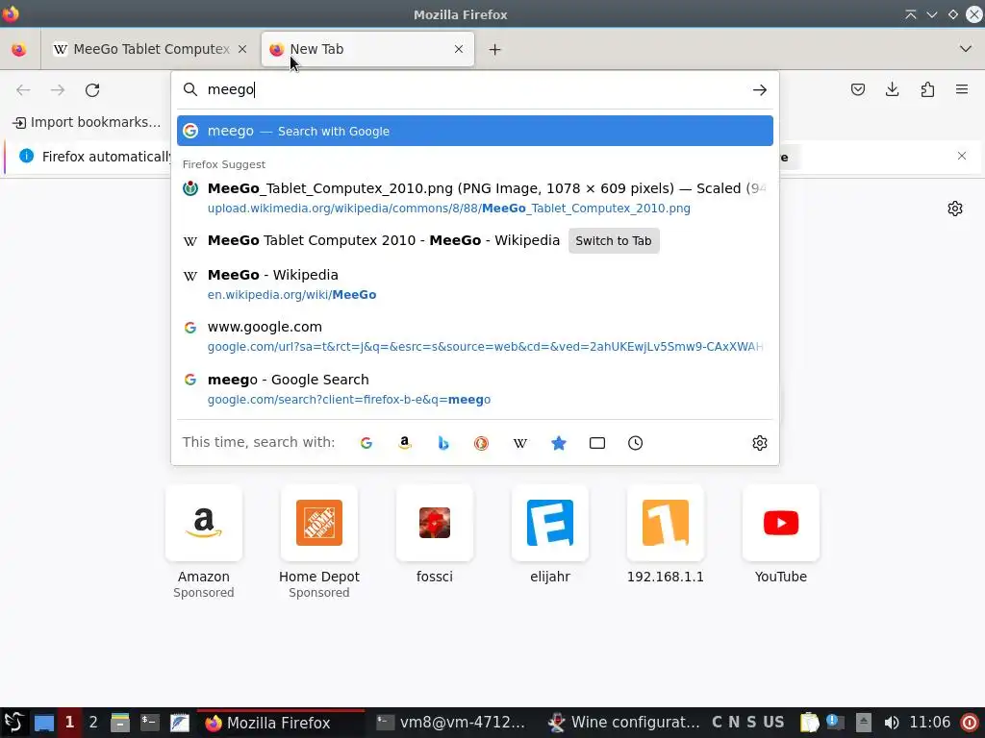Click the logout power icon in taskbar
This screenshot has width=985, height=738.
coord(970,723)
